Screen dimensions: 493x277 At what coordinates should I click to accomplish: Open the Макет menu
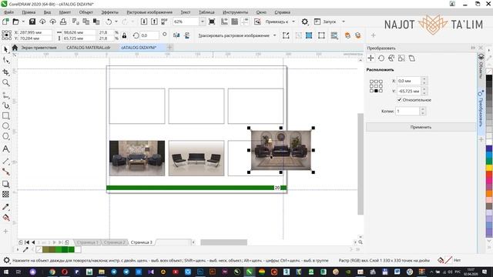point(65,12)
